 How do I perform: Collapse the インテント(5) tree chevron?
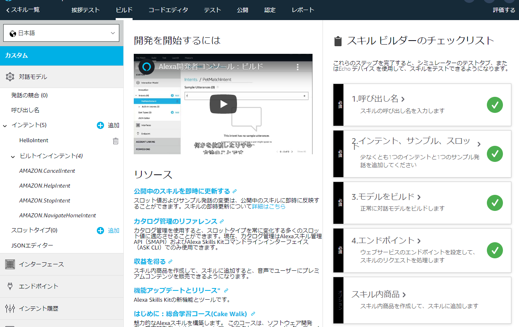click(5, 125)
